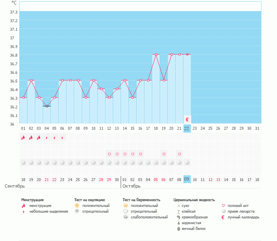Click the lowest temperature point on day 04
The width and height of the screenshot is (277, 241).
[47, 106]
